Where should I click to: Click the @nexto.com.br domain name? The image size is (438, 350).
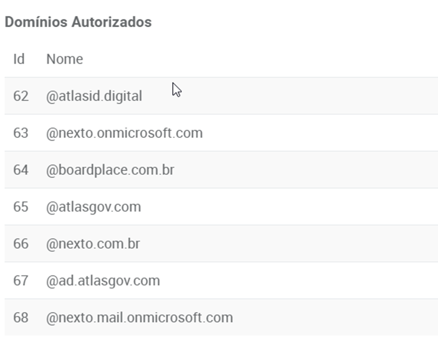pyautogui.click(x=93, y=244)
